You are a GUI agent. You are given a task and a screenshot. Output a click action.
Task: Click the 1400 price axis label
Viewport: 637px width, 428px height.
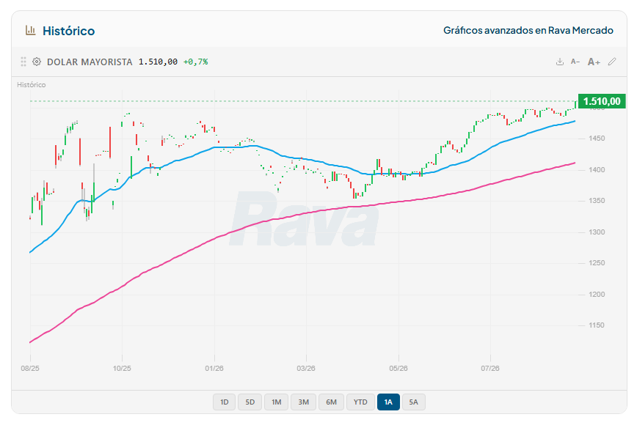597,169
